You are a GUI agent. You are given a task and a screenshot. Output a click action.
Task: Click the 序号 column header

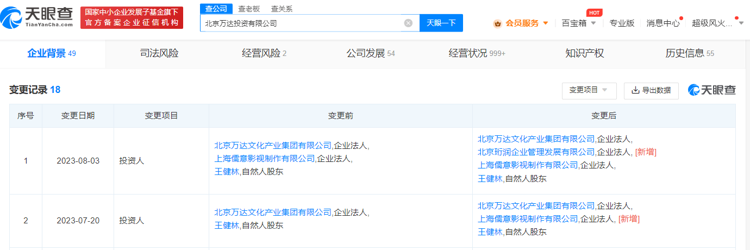(26, 116)
